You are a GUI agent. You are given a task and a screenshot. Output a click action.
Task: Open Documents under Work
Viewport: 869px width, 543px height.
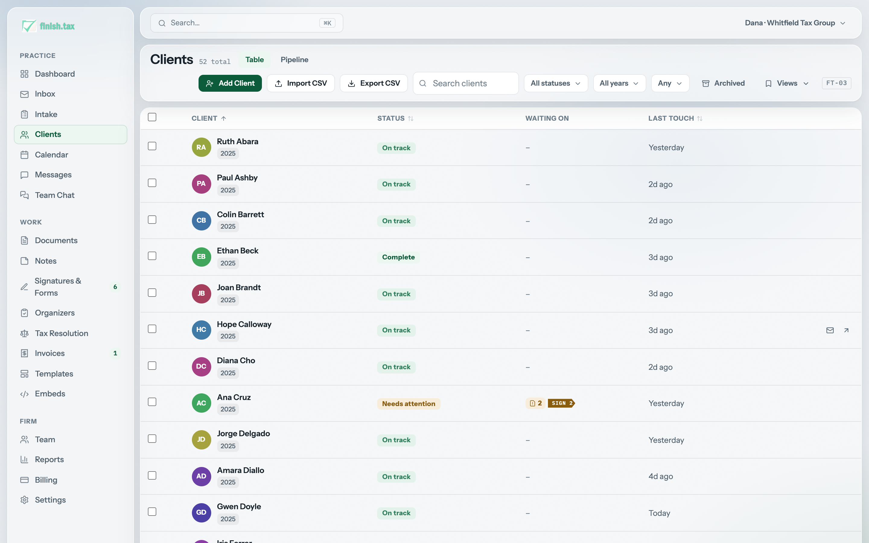(x=70, y=240)
